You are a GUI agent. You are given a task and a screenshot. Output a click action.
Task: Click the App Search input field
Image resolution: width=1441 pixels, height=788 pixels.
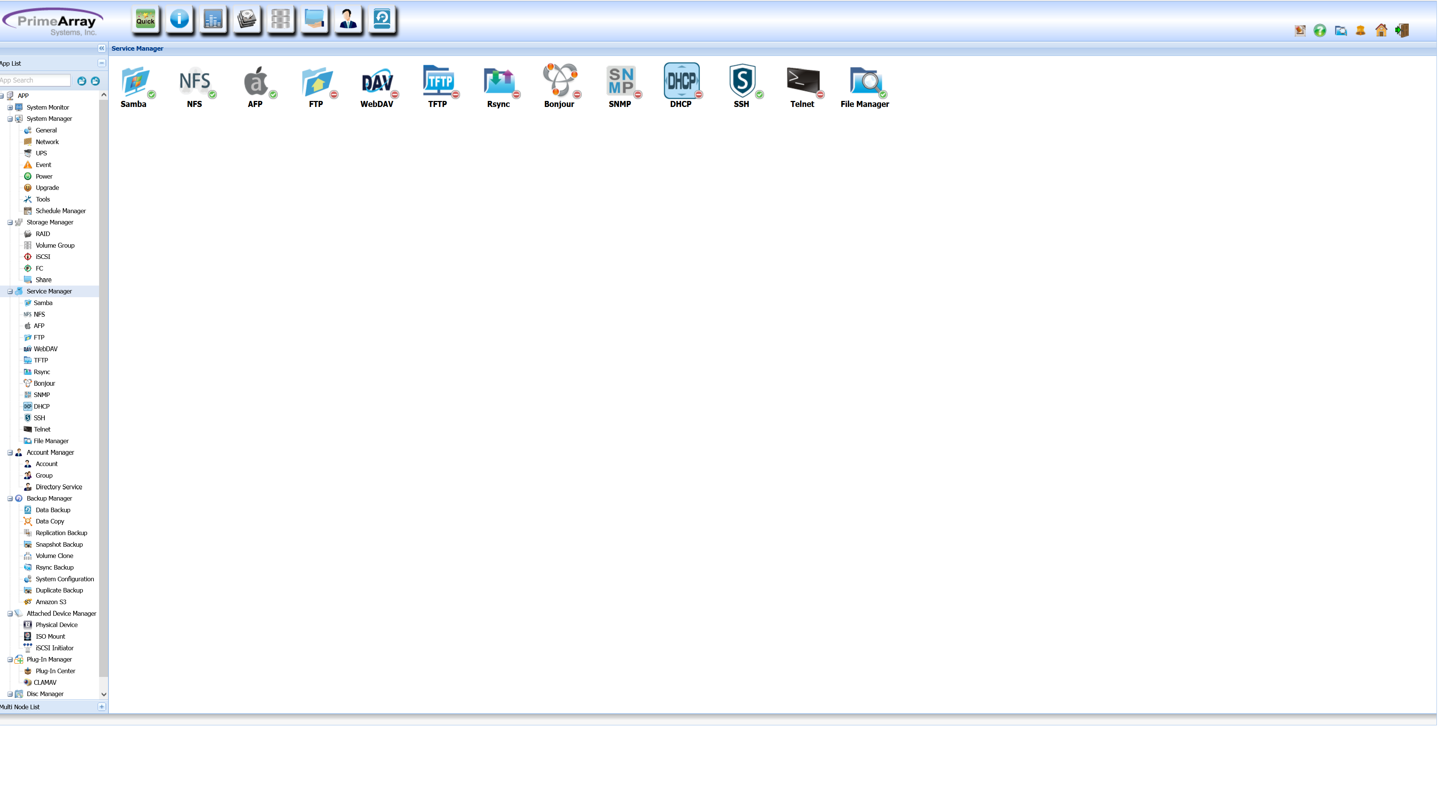35,81
